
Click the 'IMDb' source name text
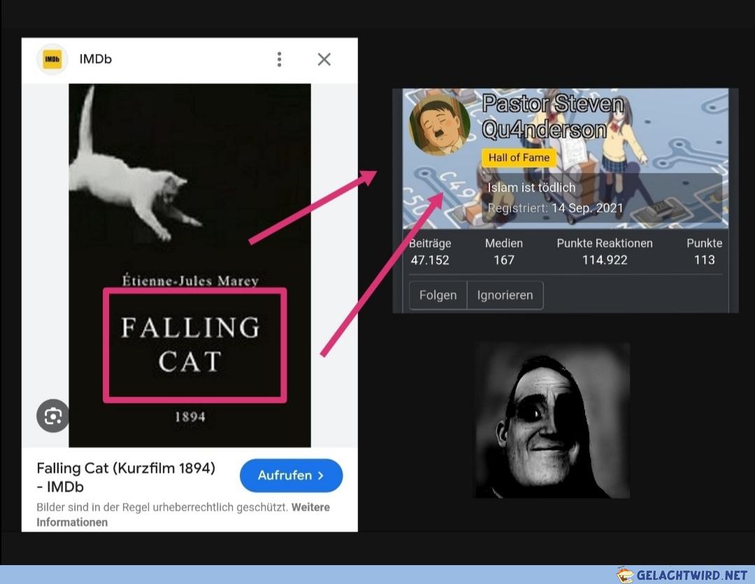95,59
